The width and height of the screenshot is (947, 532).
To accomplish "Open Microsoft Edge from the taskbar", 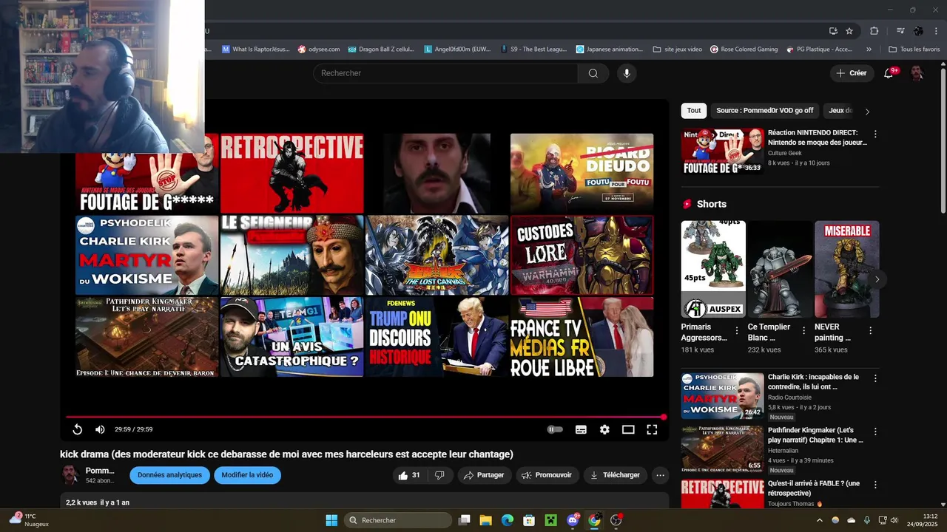I will point(508,520).
